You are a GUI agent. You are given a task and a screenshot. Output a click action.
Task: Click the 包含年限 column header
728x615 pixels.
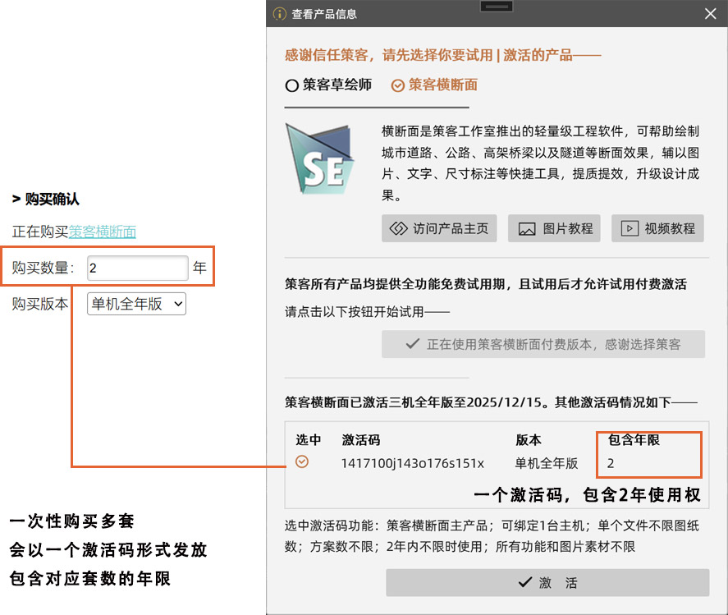(634, 439)
